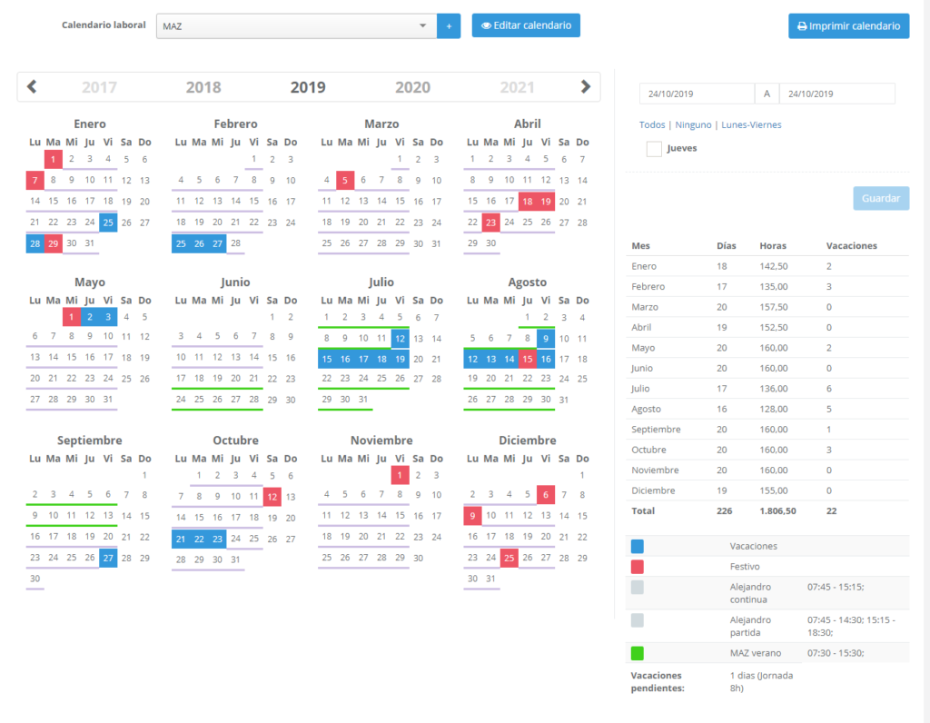Select February 26 vacation day
This screenshot has width=930, height=723.
pyautogui.click(x=199, y=243)
